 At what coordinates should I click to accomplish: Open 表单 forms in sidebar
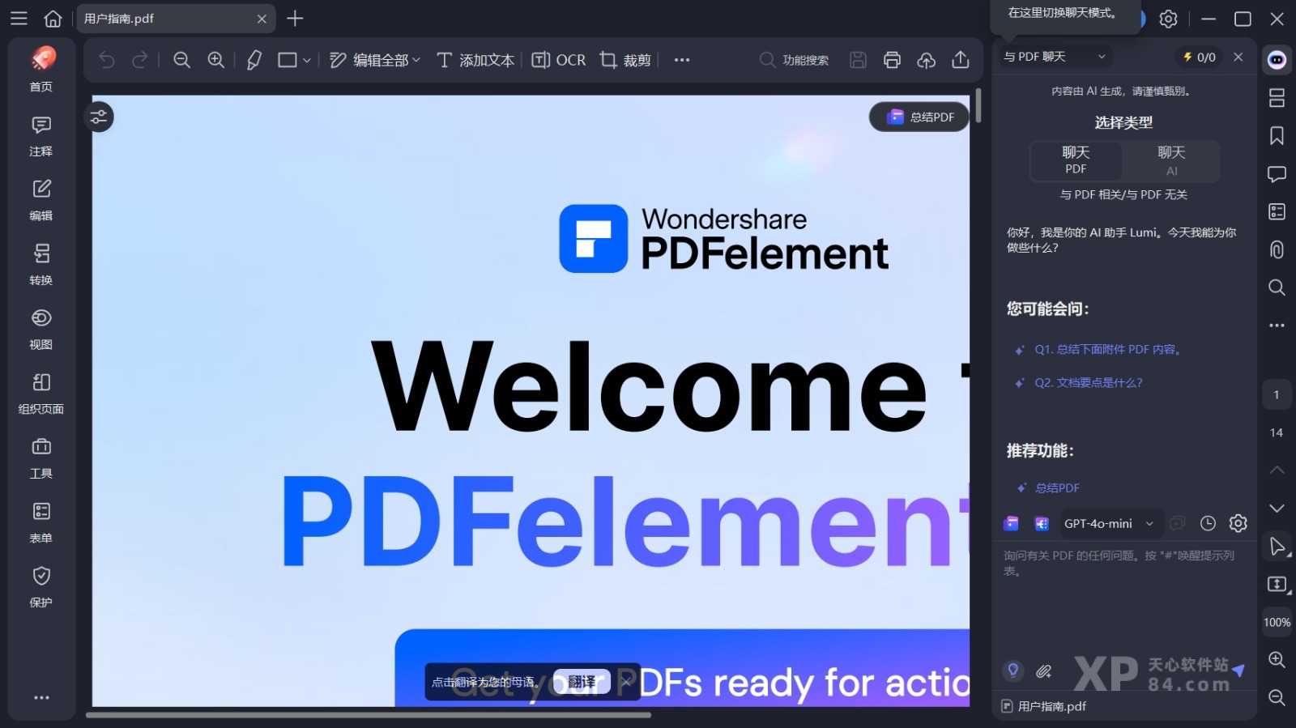[41, 522]
